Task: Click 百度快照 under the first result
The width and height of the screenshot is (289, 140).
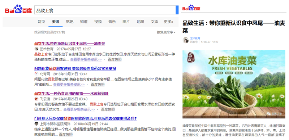Action: tap(115, 59)
